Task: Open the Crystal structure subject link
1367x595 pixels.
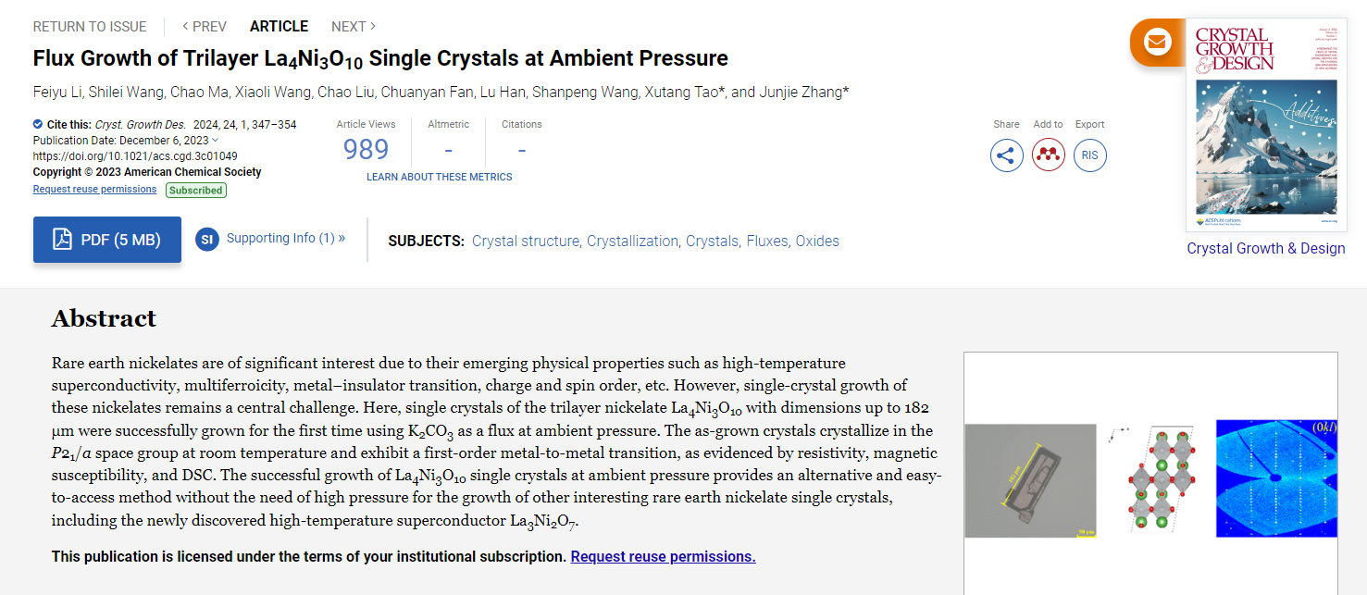Action: click(526, 241)
